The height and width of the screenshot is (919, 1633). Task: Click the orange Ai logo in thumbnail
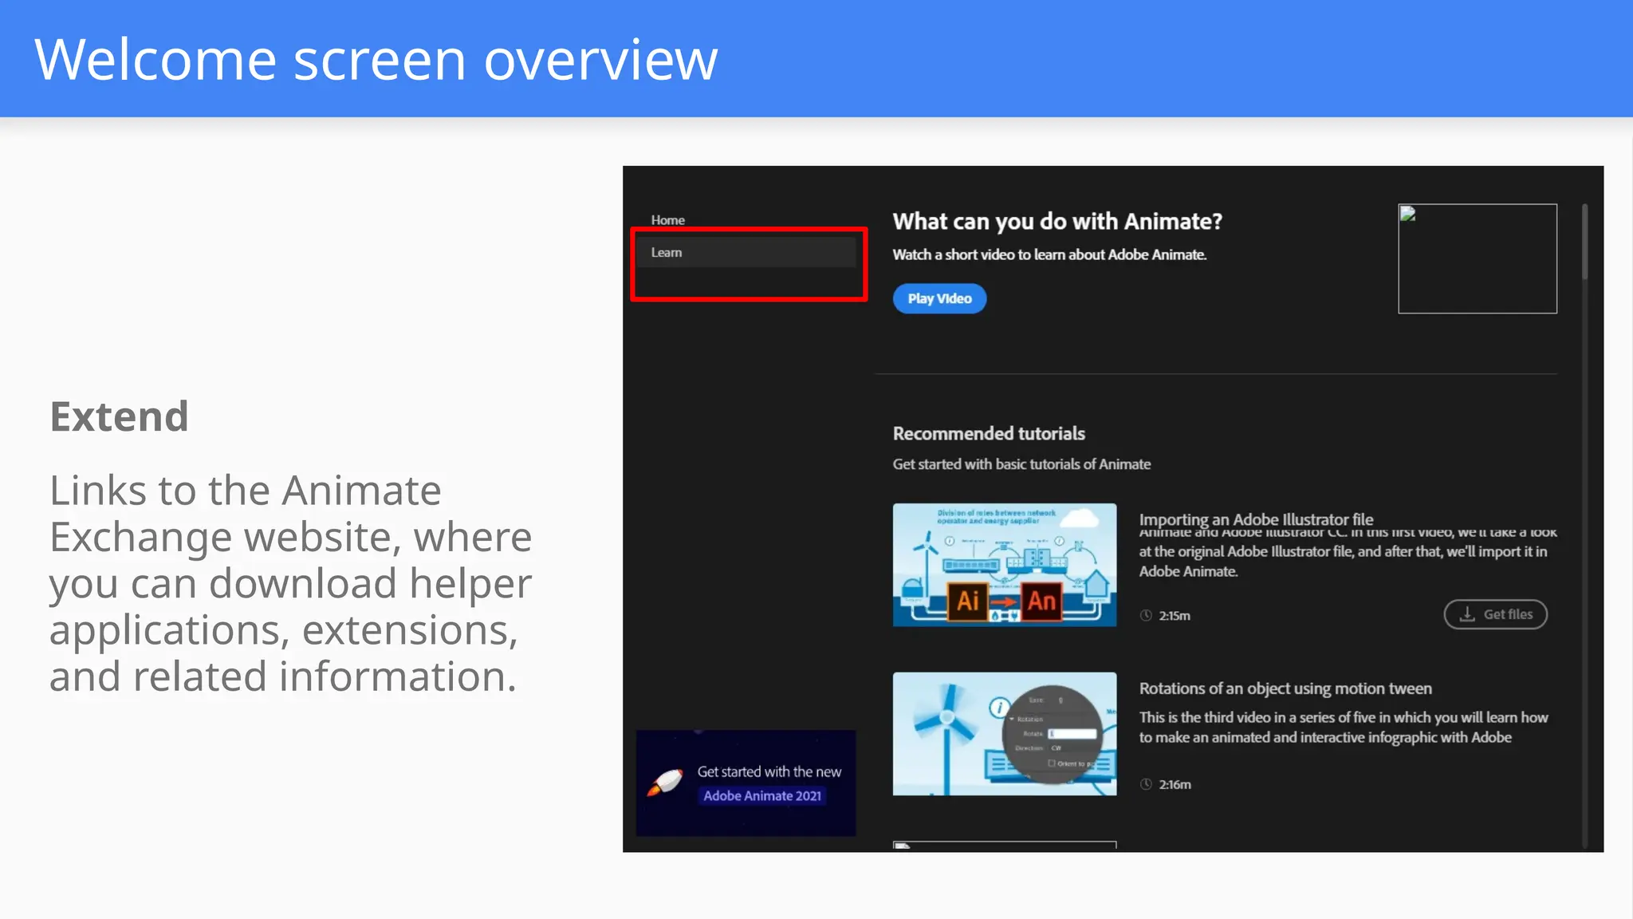967,601
